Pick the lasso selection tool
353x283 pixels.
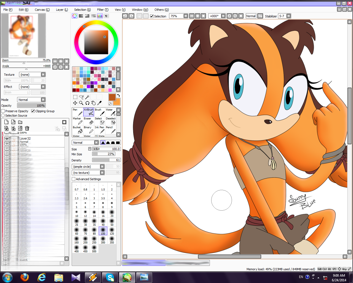pos(81,97)
